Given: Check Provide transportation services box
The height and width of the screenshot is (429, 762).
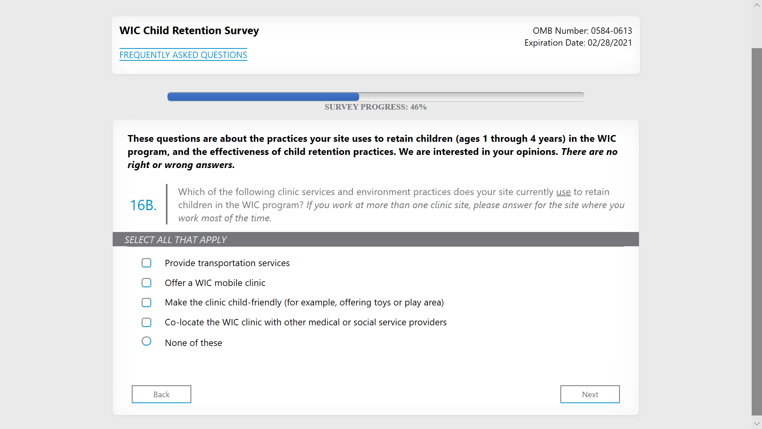Looking at the screenshot, I should pos(146,263).
